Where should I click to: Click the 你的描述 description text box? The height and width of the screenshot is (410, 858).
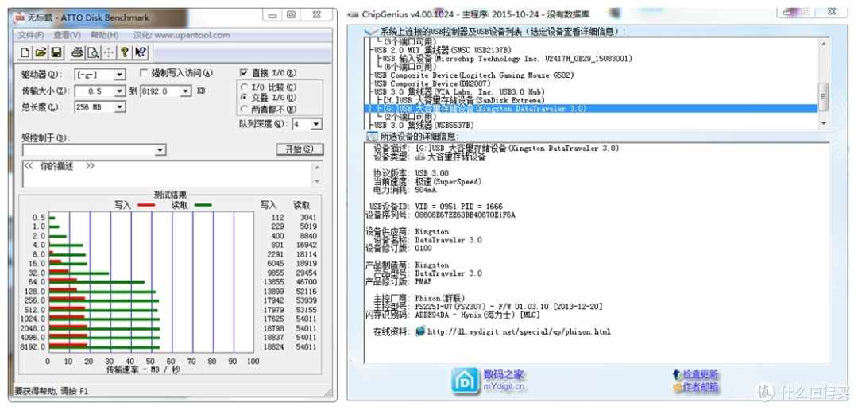167,173
